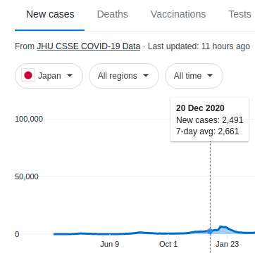This screenshot has height=258, width=255.
Task: Open the JHU CSSE COVID-19 Data link
Action: click(x=89, y=46)
